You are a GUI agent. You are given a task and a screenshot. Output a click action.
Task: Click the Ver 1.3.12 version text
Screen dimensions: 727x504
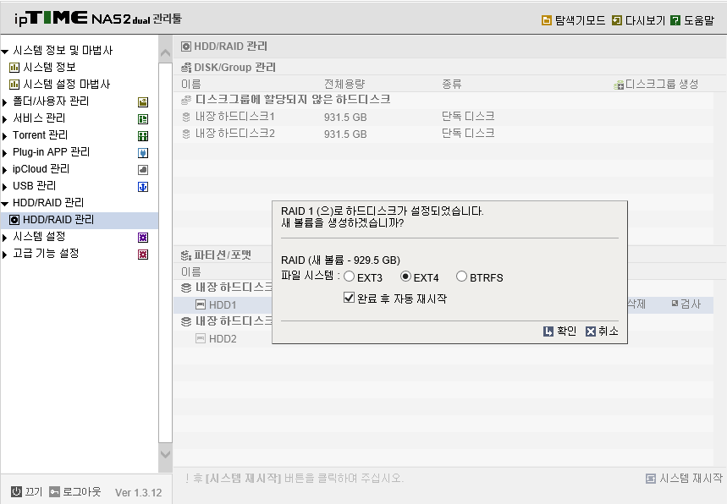coord(139,492)
